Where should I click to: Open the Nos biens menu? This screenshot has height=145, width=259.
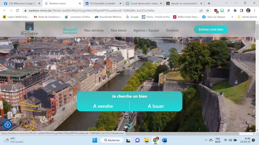point(119,30)
